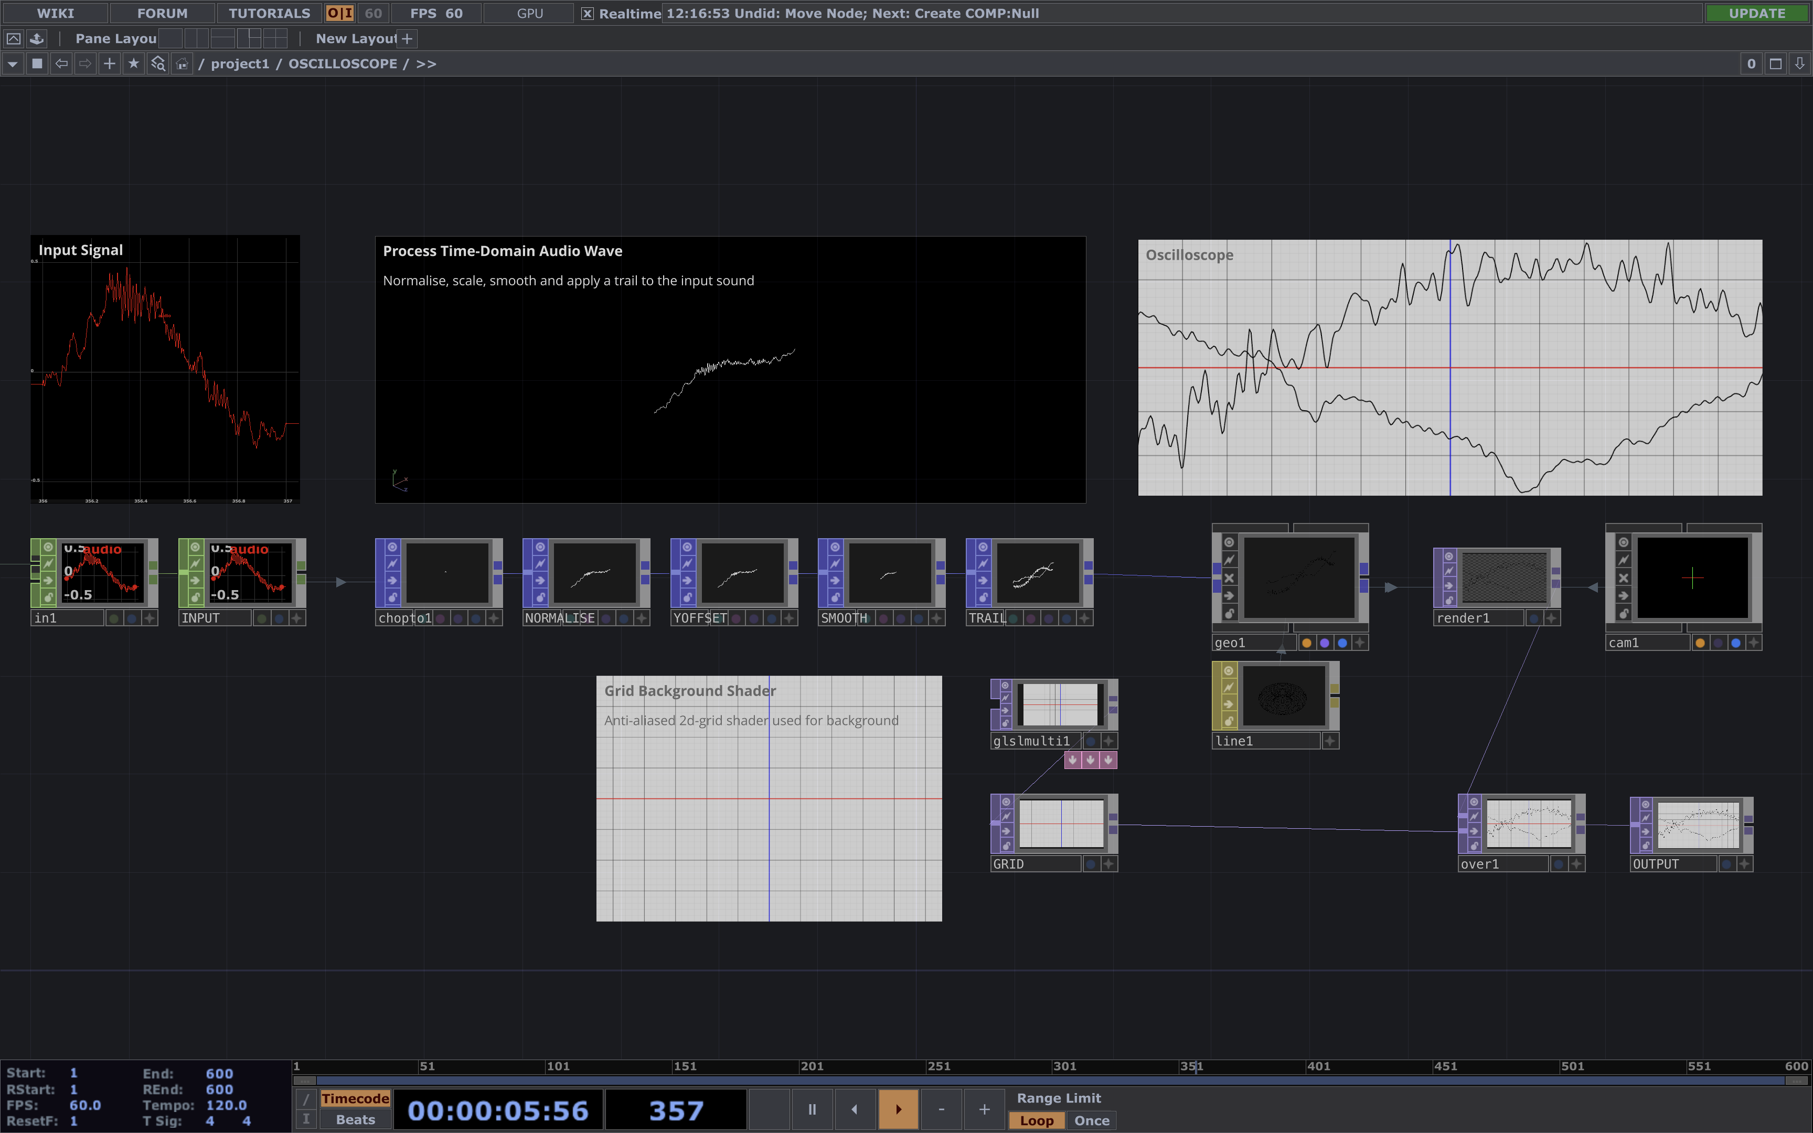Open the FORUM link in top bar
1813x1133 pixels.
coord(163,13)
